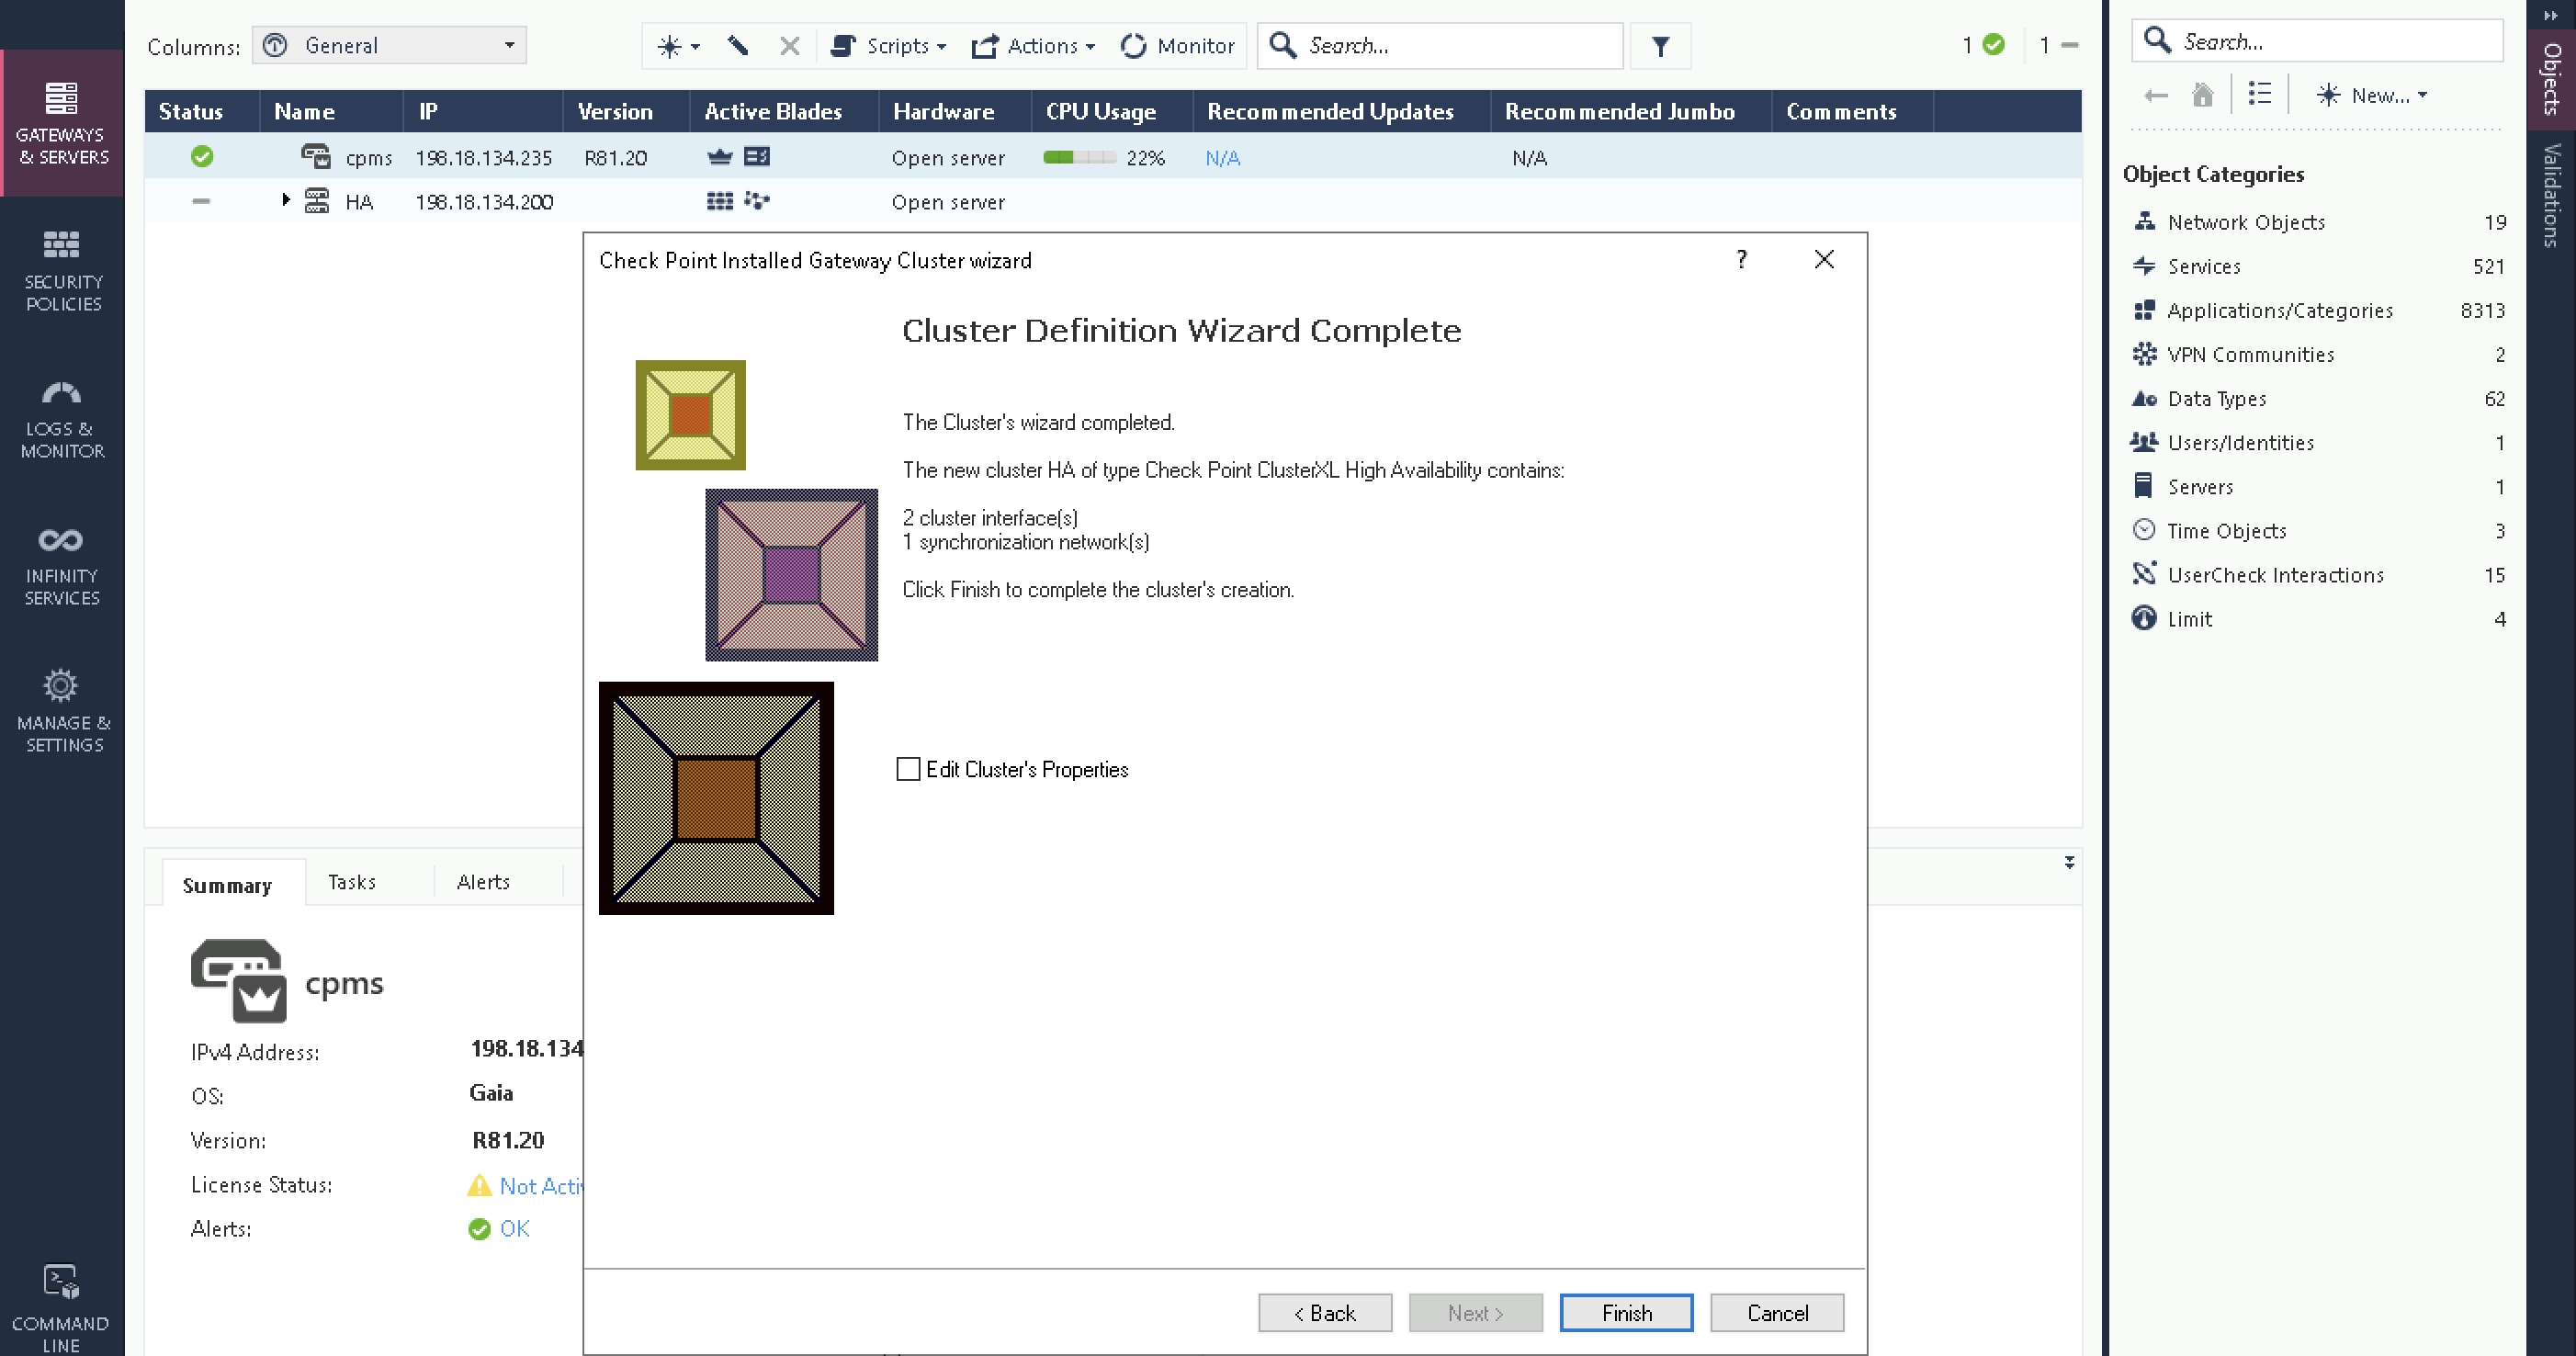2576x1356 pixels.
Task: Open the Columns General dropdown
Action: tap(390, 46)
